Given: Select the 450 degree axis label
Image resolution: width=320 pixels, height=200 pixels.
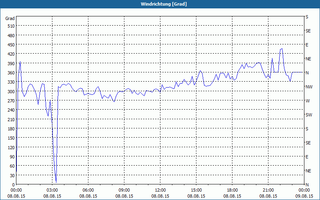Looking at the screenshot, I should 12,45.
